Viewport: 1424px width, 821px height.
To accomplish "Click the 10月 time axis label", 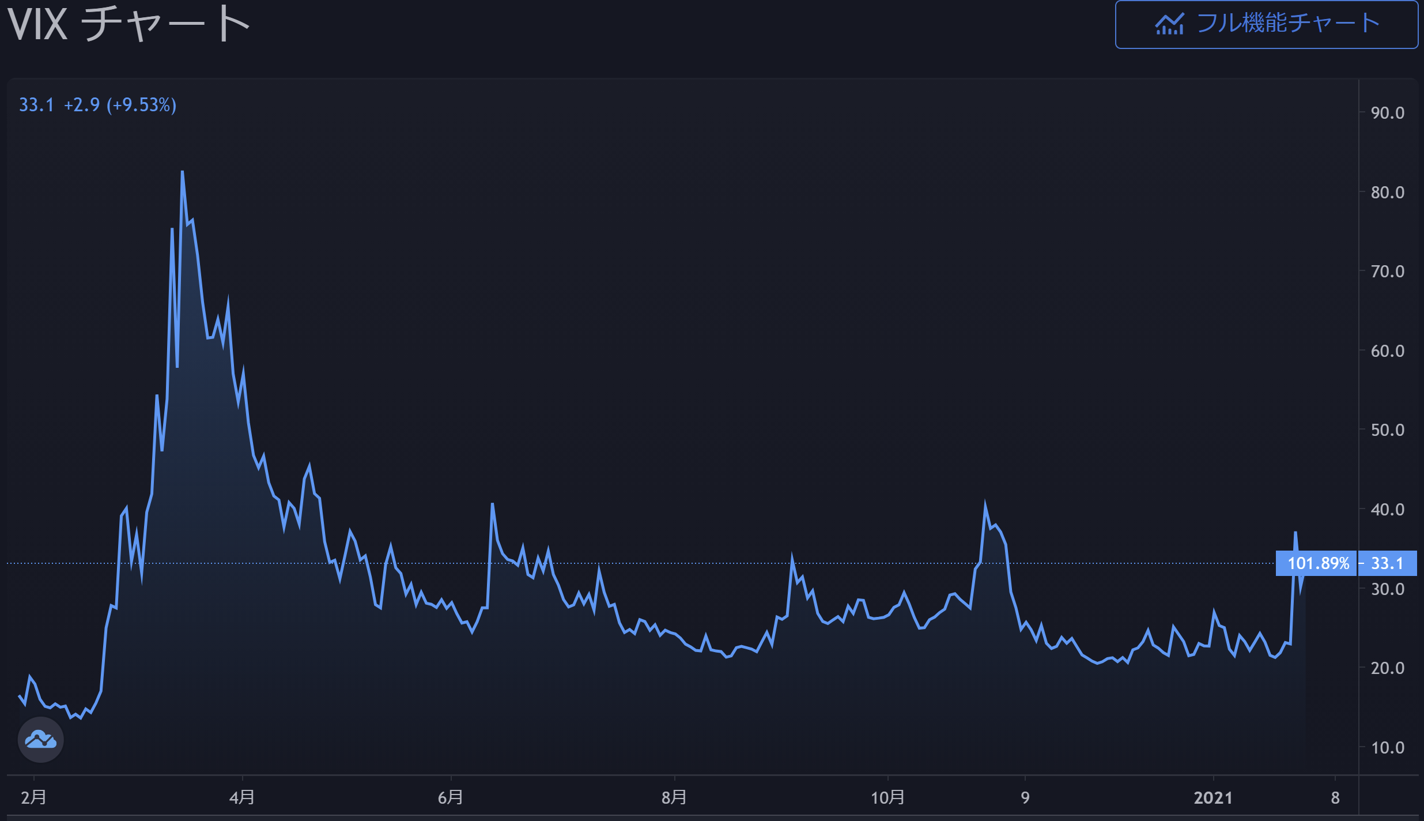I will click(887, 797).
